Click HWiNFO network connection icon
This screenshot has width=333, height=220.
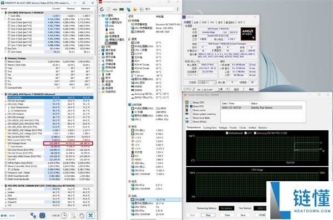point(33,216)
